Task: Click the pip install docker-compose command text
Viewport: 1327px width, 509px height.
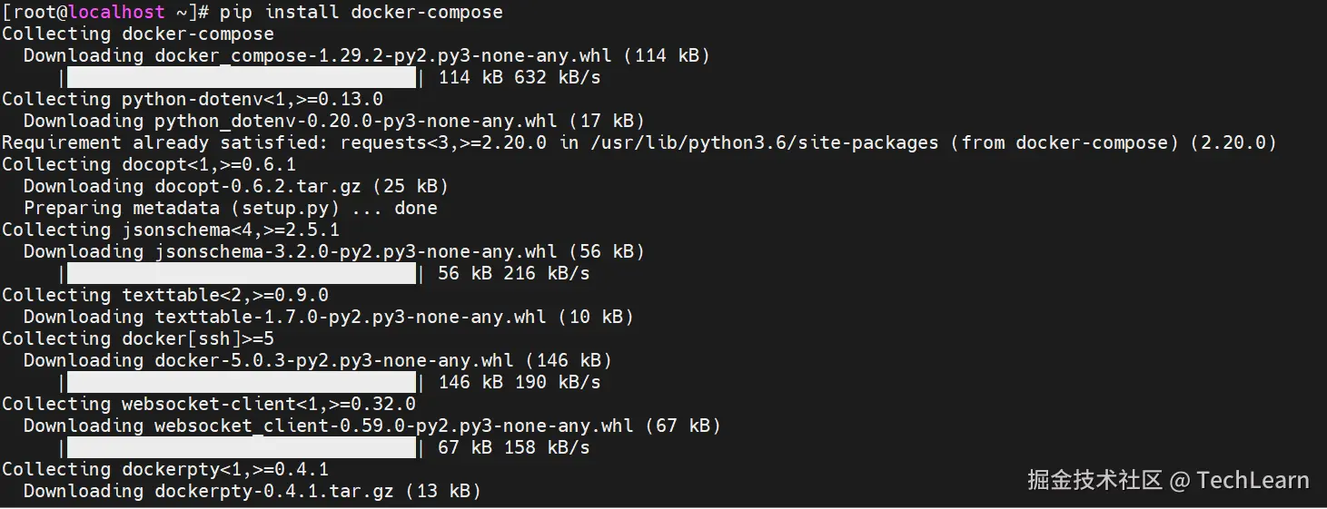Action: pos(361,12)
